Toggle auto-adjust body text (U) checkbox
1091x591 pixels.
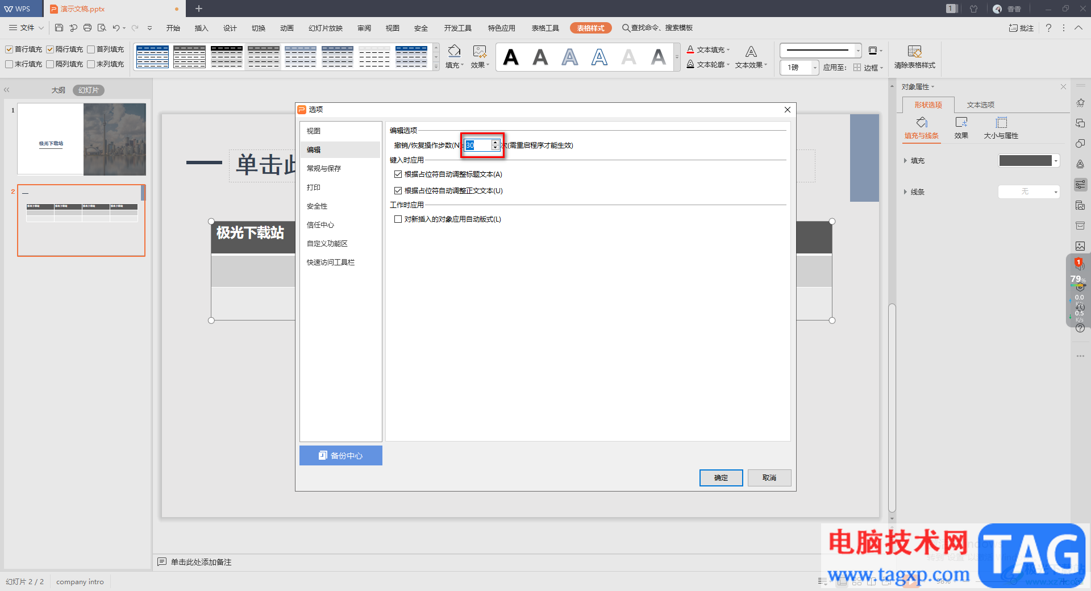point(398,191)
